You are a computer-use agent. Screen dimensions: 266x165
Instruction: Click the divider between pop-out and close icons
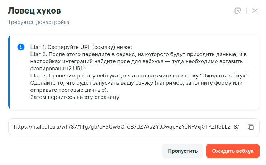(x=246, y=11)
